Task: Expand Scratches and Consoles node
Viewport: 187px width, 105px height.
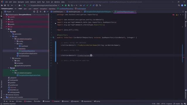Action: pyautogui.click(x=4, y=97)
